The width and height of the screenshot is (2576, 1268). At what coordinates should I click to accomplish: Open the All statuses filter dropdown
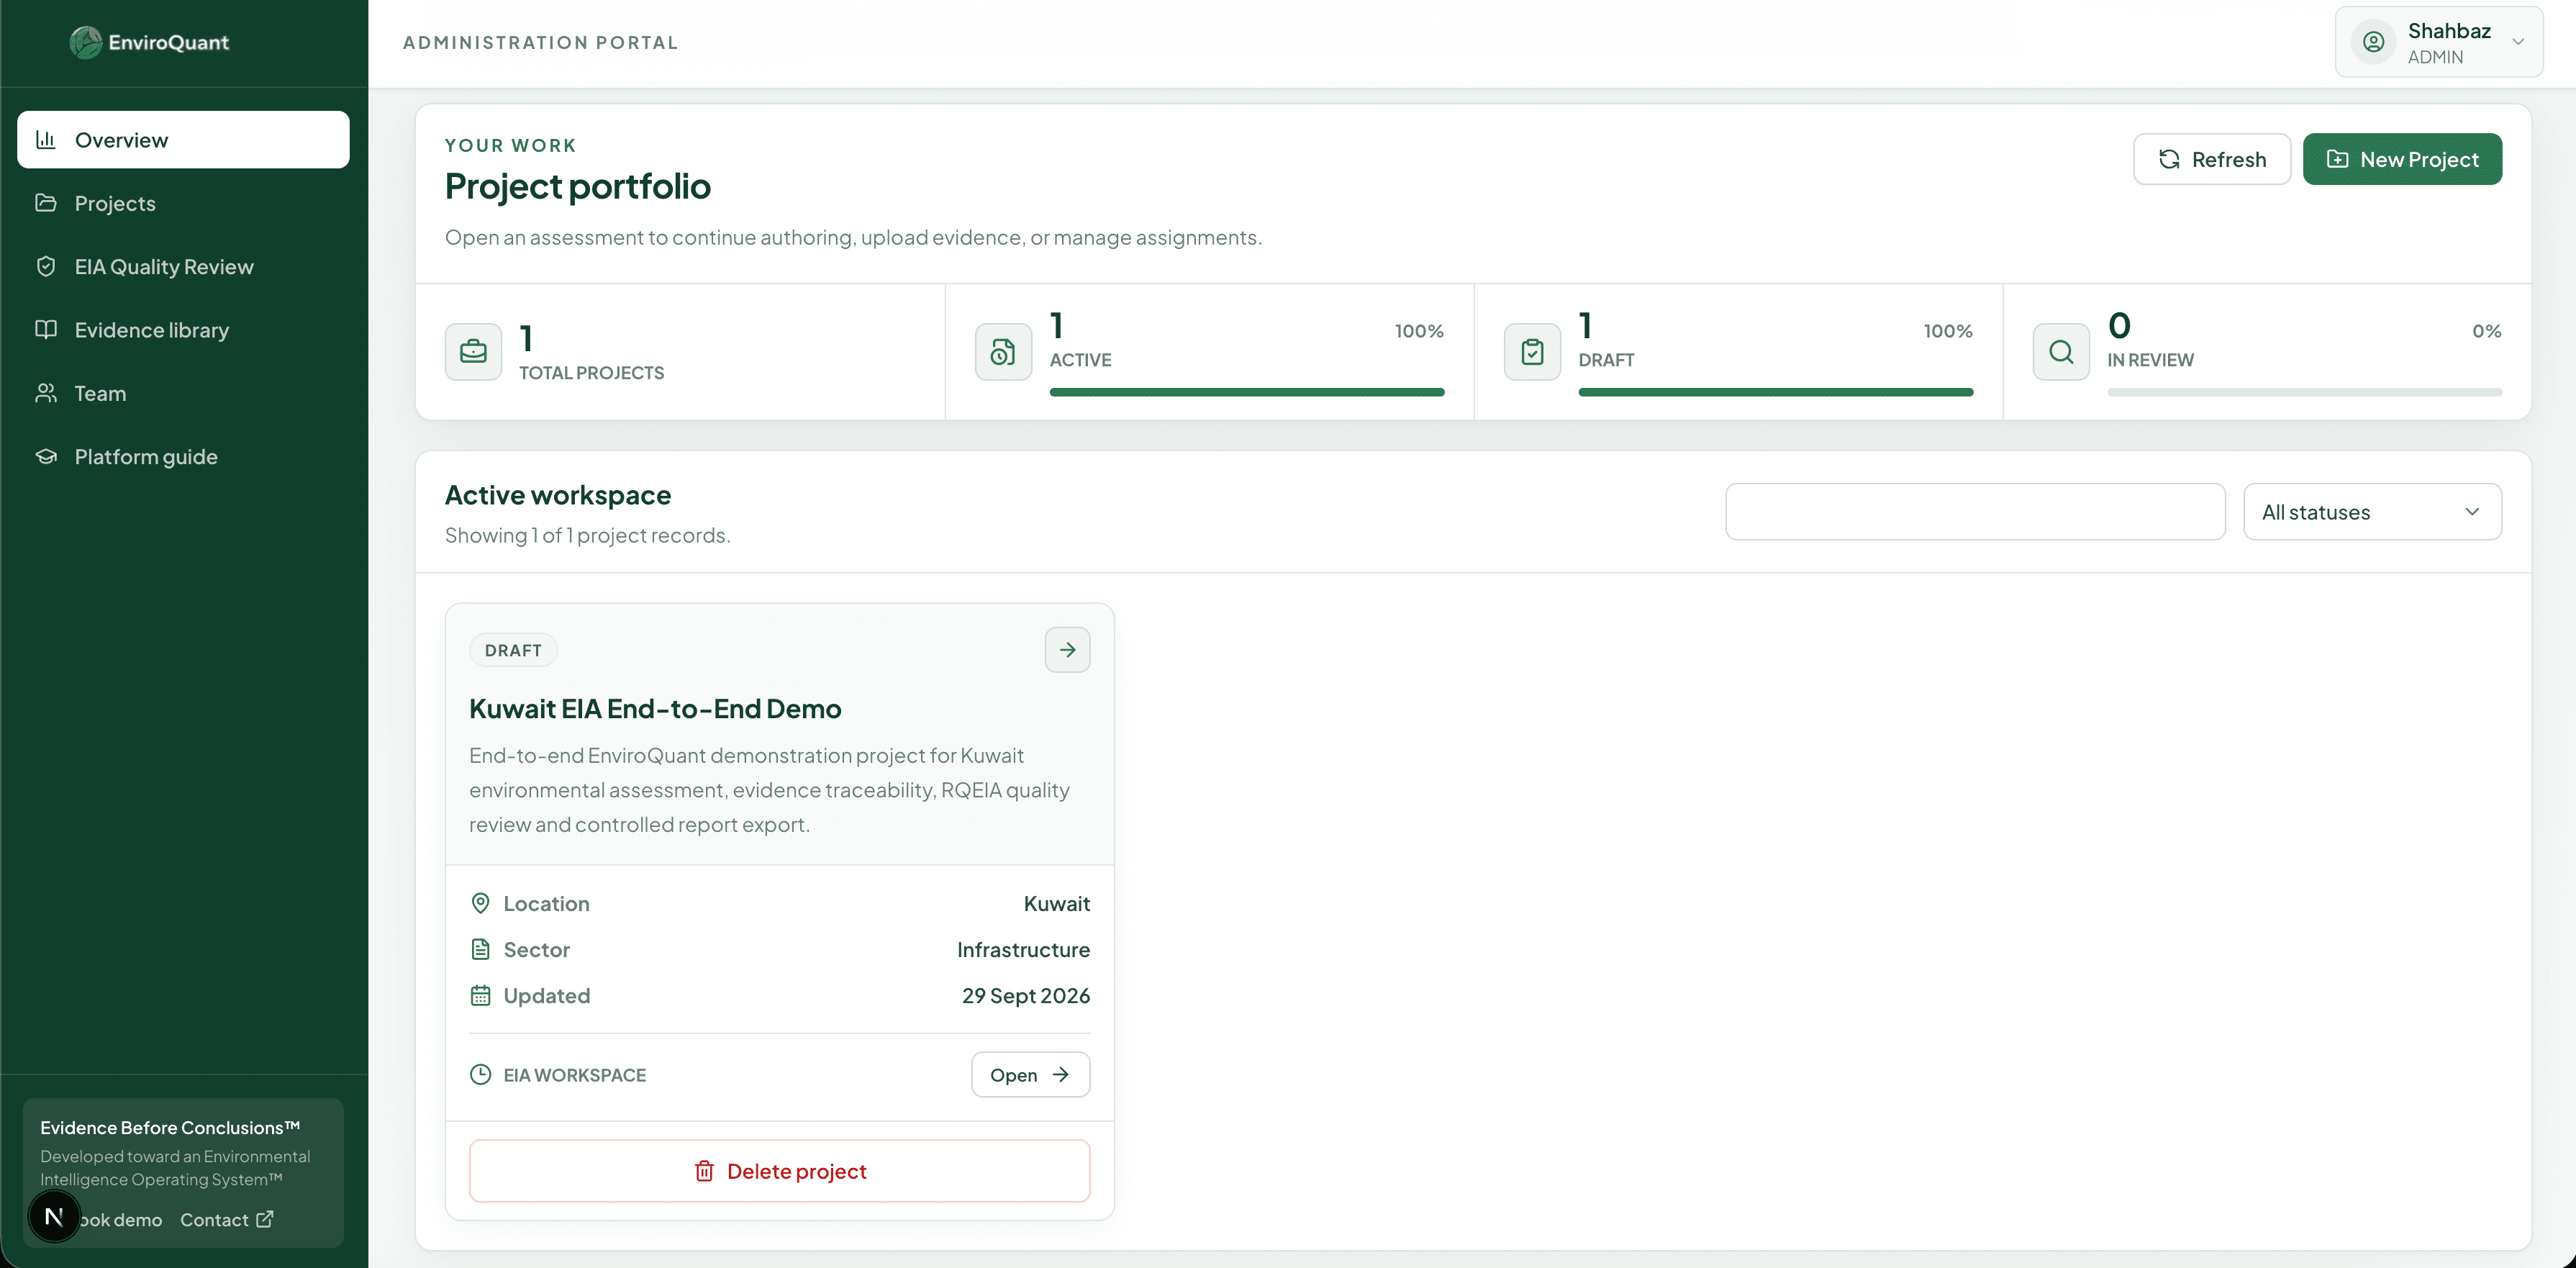pos(2372,512)
